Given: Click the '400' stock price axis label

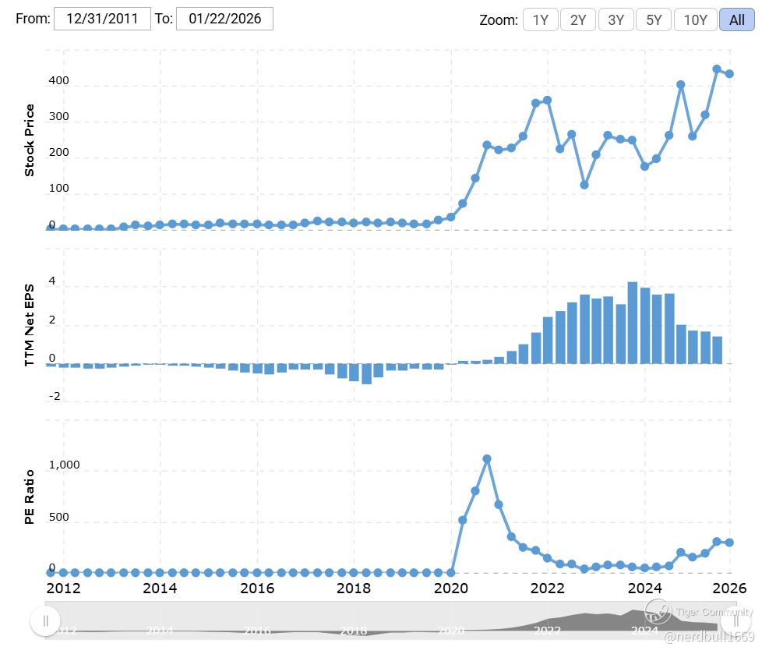Looking at the screenshot, I should point(59,80).
